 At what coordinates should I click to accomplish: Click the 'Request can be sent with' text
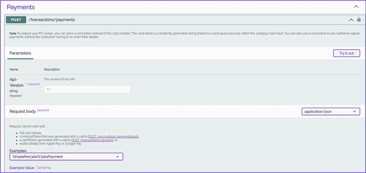[27, 126]
